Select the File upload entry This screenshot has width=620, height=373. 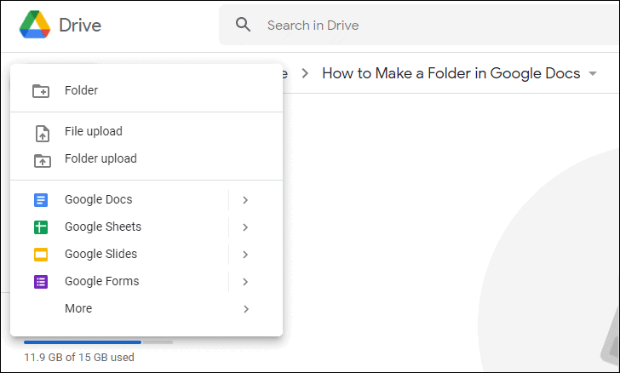click(146, 131)
